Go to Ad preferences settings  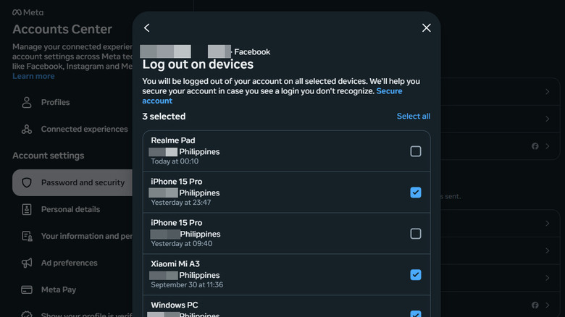[x=69, y=263]
